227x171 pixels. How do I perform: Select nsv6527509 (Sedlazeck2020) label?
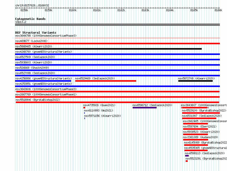(x=35, y=57)
